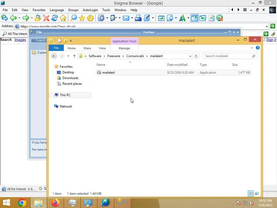Screen dimensions: 277x208
Task: Open the Customize Quick Access Toolbar dropdown
Action: (71, 41)
